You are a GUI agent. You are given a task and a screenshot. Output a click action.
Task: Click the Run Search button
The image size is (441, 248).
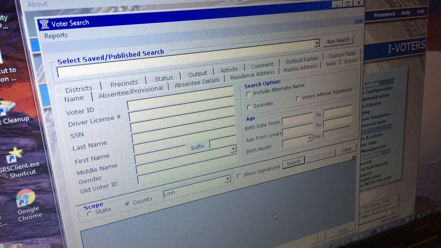click(338, 41)
